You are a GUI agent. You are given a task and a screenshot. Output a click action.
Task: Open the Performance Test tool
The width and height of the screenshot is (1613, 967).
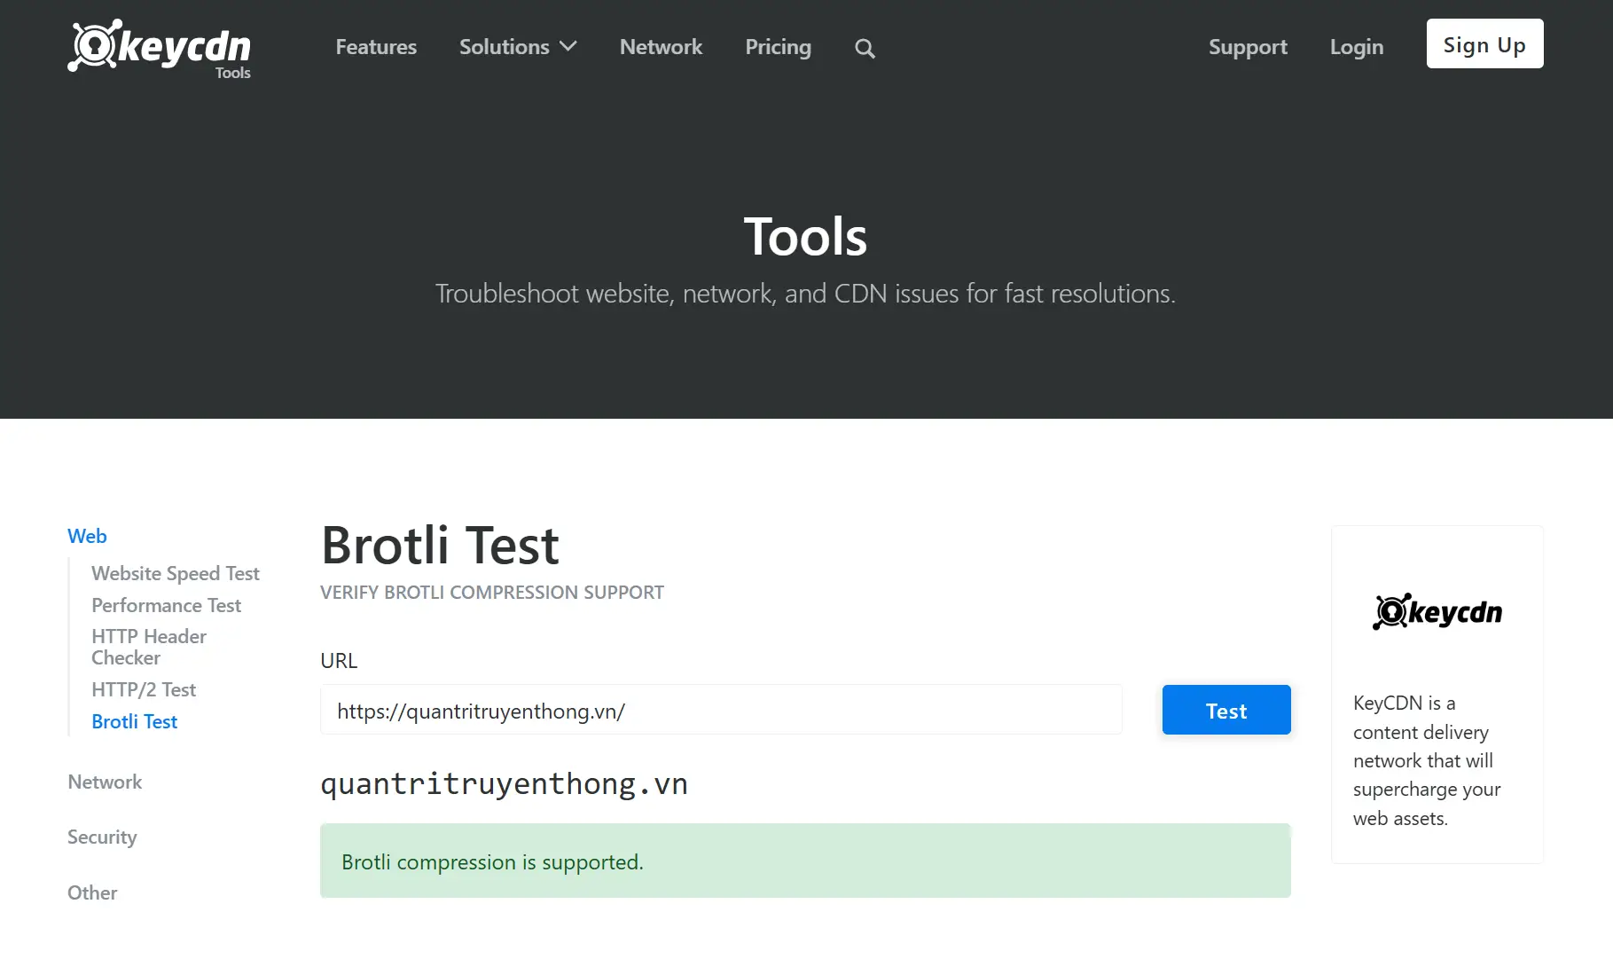pos(166,605)
